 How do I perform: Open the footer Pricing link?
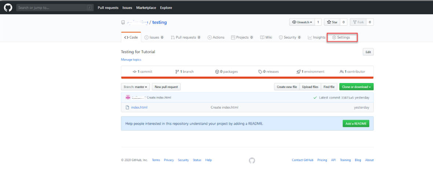[x=322, y=160]
